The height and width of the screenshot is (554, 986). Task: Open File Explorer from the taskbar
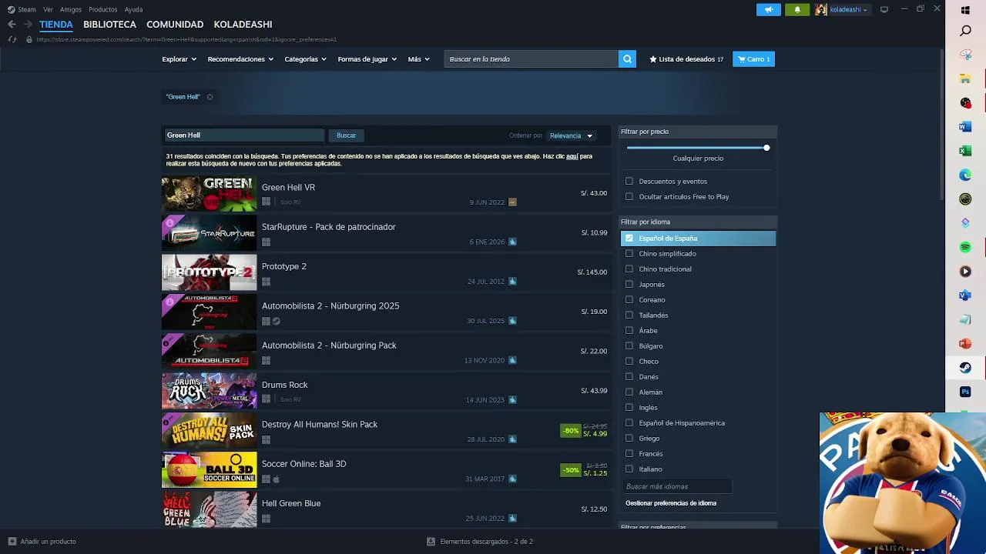[x=965, y=78]
